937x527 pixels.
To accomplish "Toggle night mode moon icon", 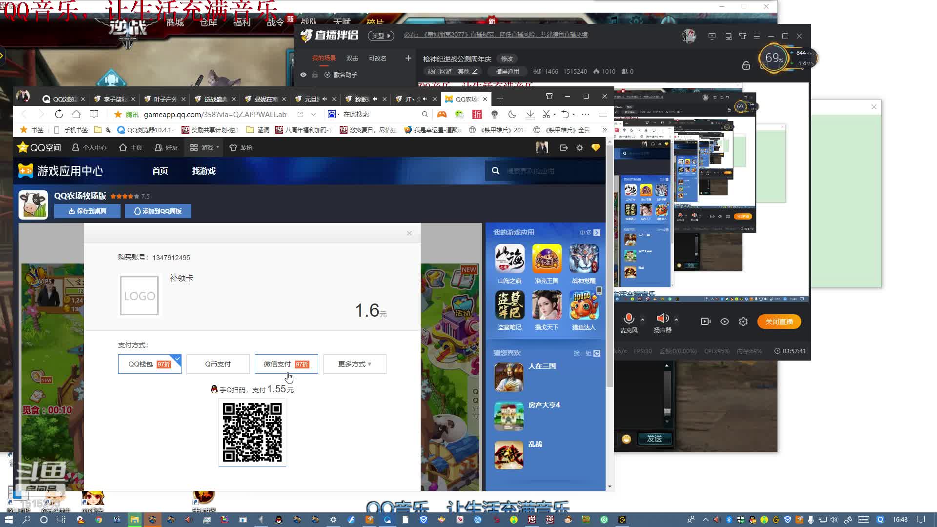I will pos(512,114).
